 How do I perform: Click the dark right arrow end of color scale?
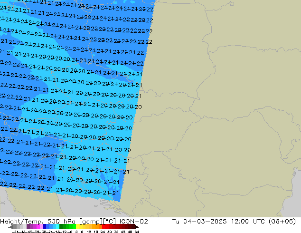coord(137,227)
